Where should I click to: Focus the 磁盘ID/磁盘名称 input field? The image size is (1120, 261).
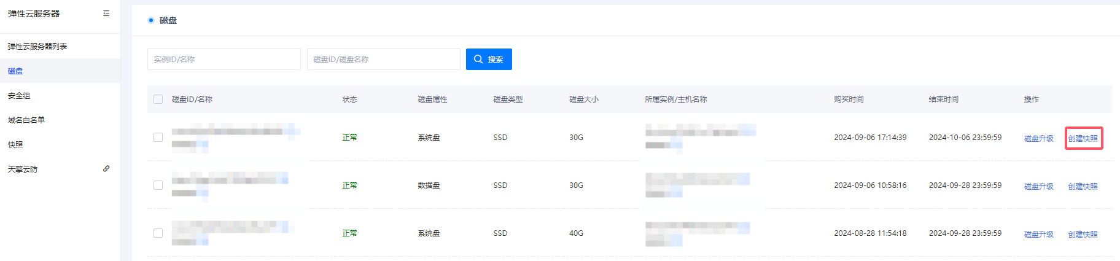pos(383,60)
